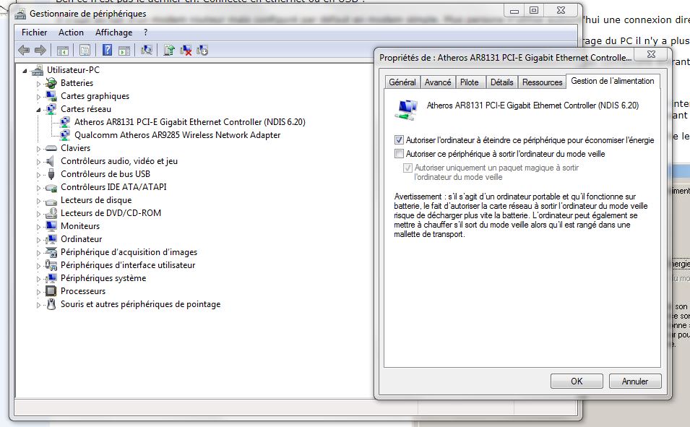Click the uninstall device red X icon
This screenshot has height=427, width=690.
(186, 50)
